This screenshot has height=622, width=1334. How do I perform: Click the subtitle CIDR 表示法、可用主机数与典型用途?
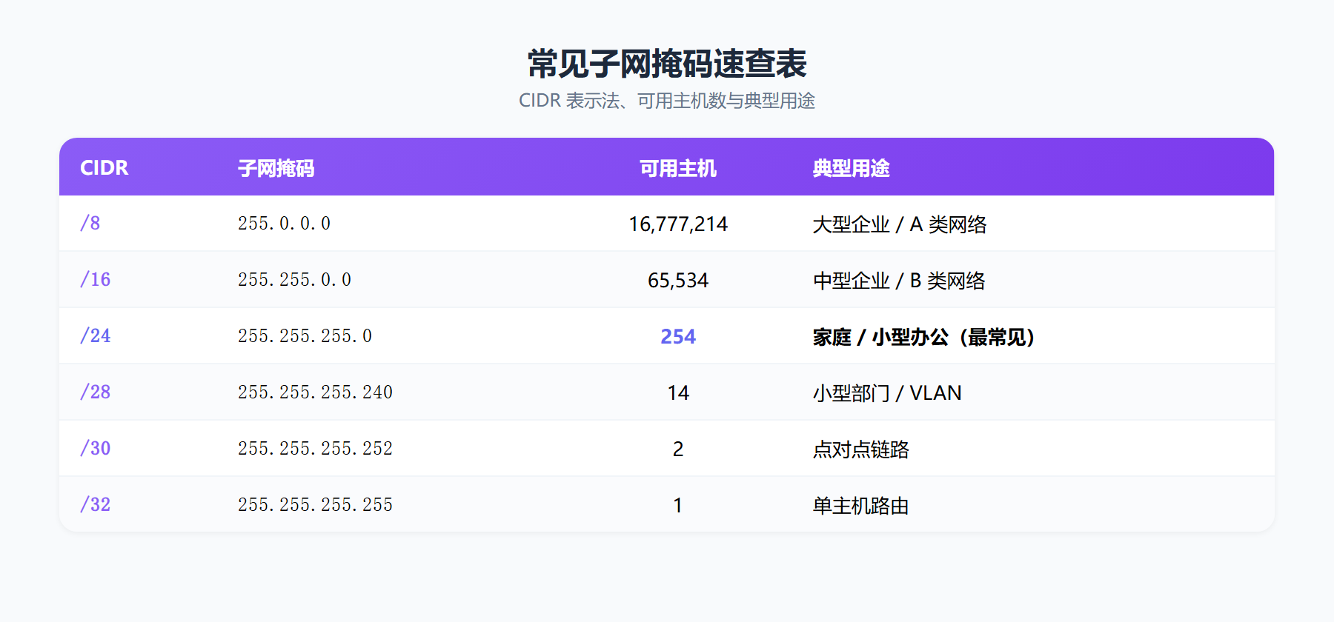click(x=667, y=101)
